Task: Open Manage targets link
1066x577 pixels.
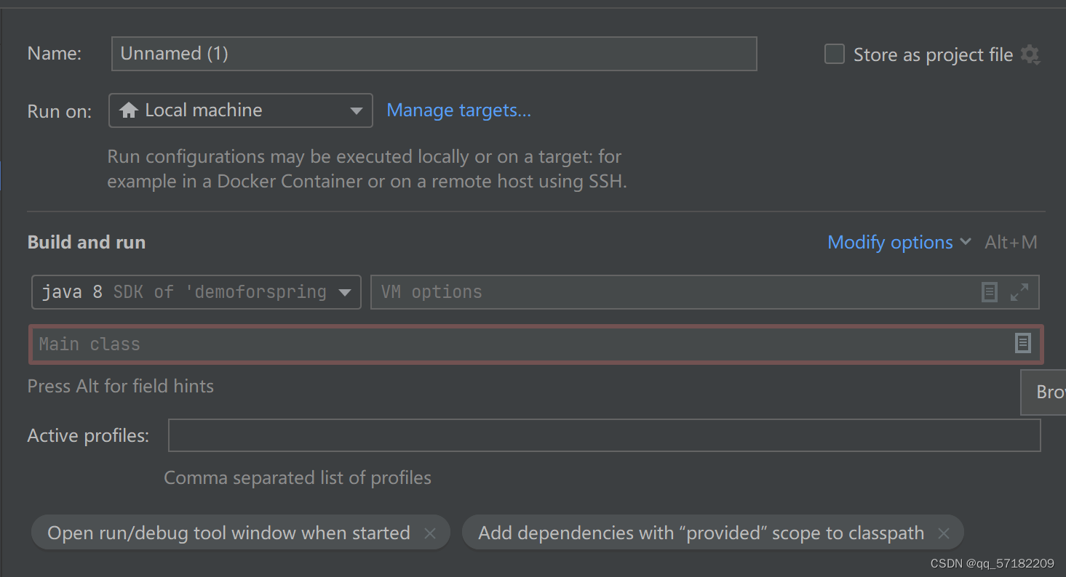Action: [458, 110]
